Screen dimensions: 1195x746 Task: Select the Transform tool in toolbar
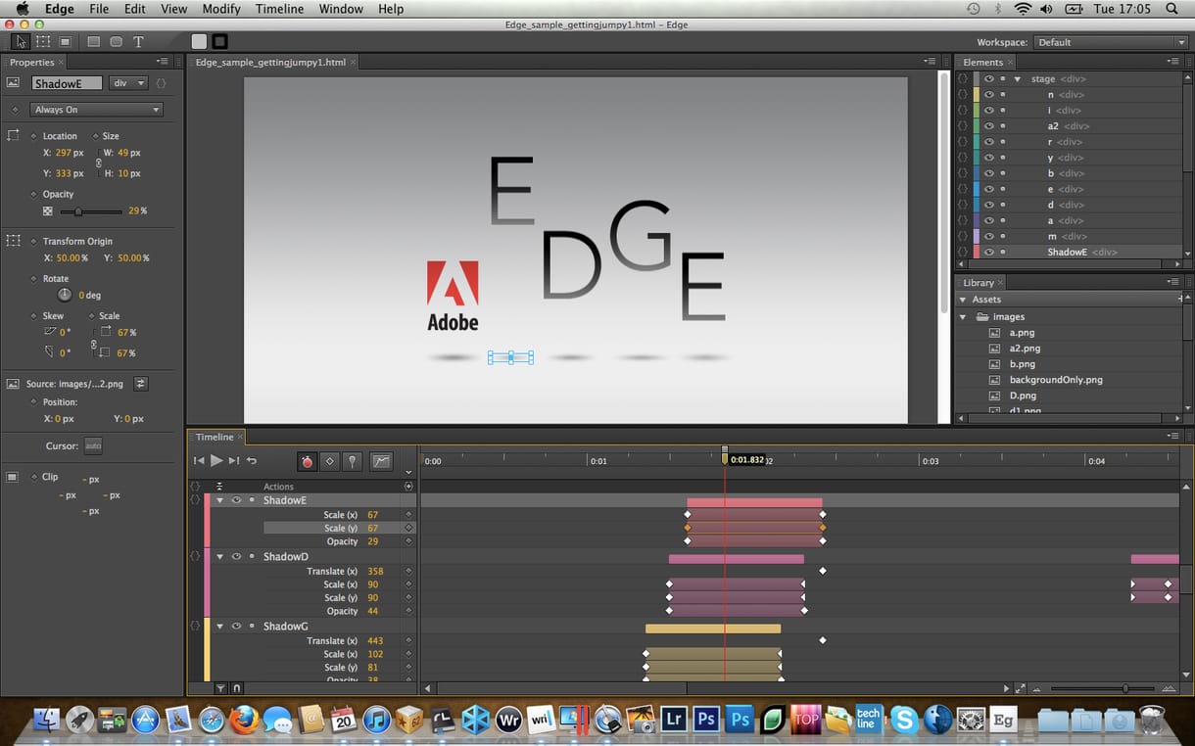click(x=43, y=42)
